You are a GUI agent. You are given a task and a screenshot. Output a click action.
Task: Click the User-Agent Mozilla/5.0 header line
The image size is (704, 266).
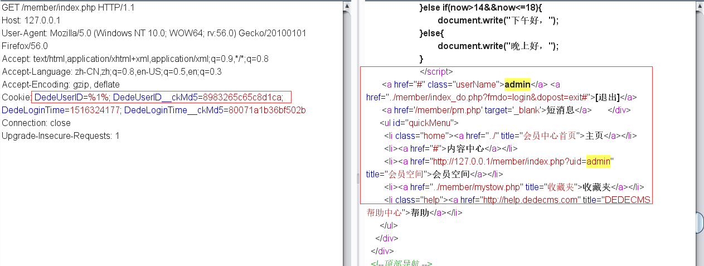point(154,33)
